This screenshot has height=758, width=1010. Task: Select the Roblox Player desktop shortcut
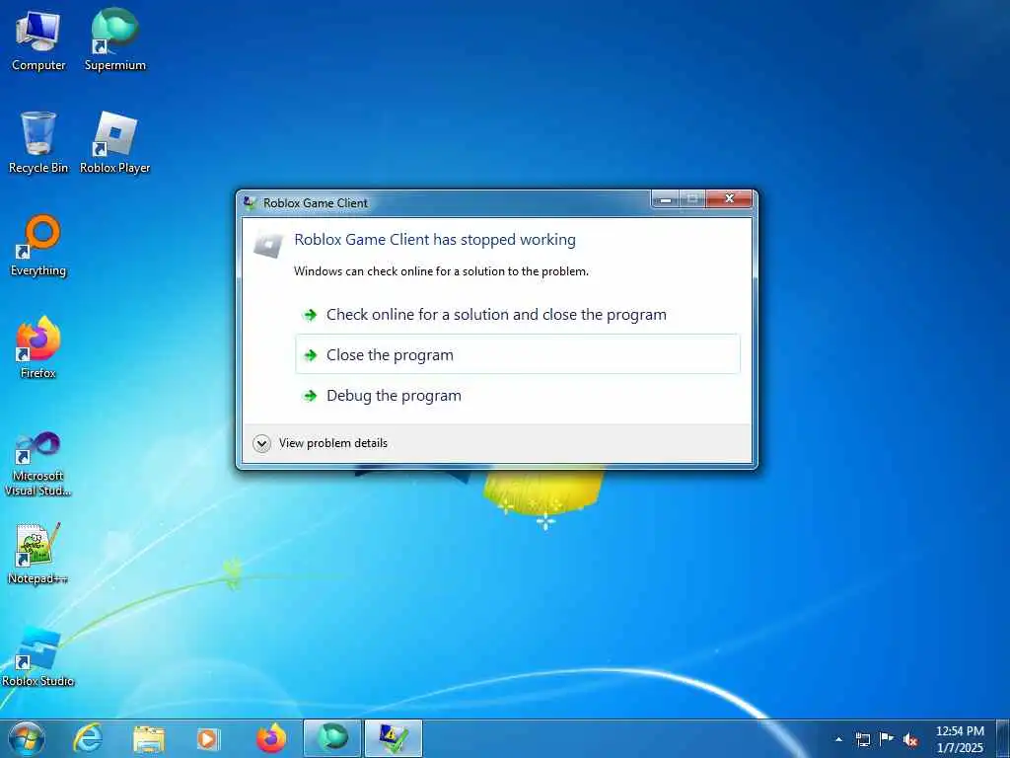(x=114, y=142)
